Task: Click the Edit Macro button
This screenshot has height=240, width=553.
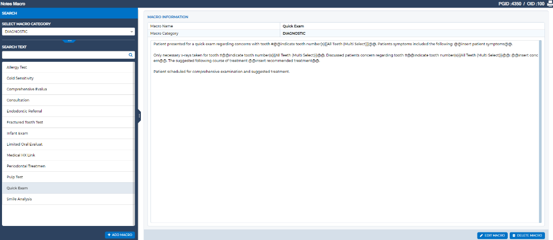Action: click(x=493, y=235)
